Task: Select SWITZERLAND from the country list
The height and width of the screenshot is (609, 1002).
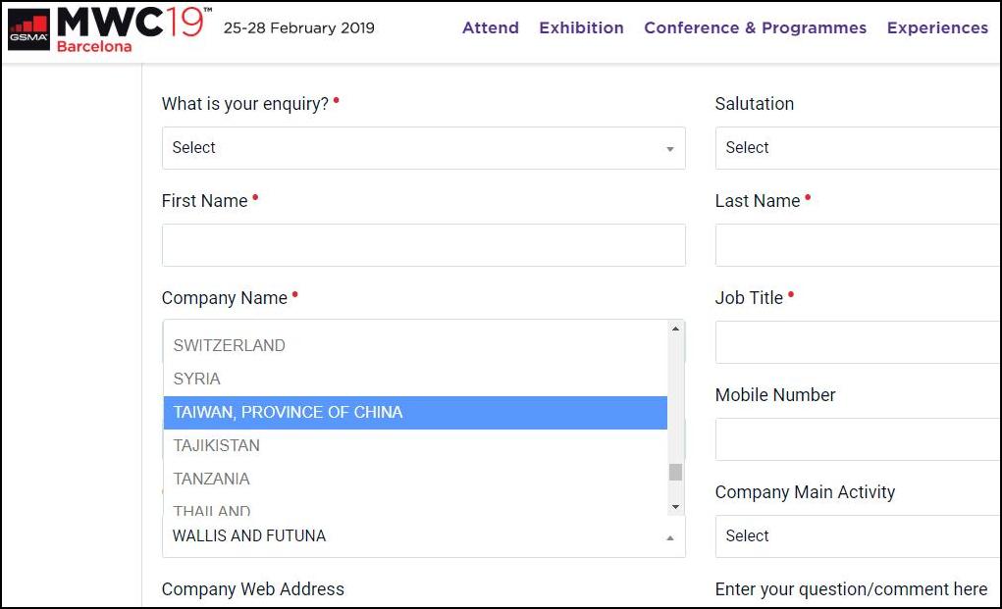Action: [x=230, y=345]
